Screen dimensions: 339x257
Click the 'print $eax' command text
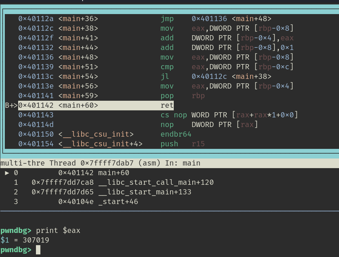pyautogui.click(x=58, y=230)
